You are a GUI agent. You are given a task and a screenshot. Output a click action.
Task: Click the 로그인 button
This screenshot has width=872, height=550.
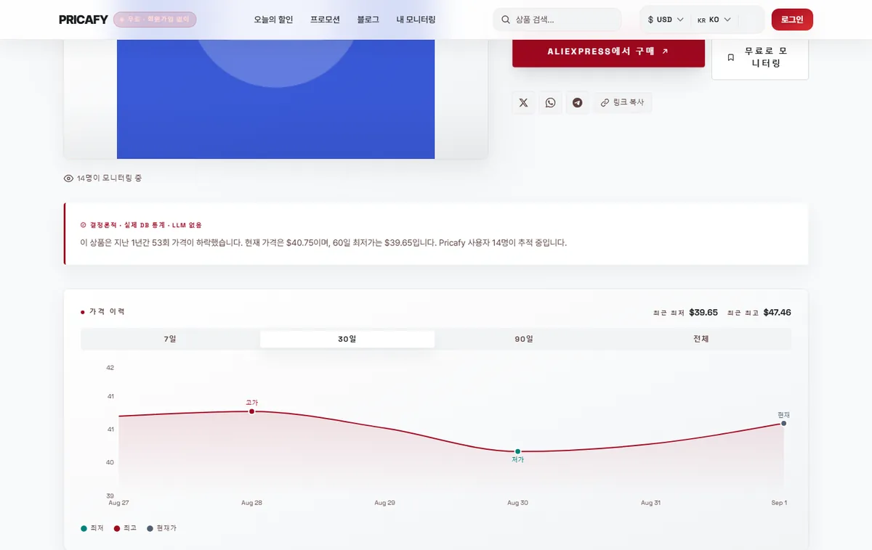pos(792,20)
